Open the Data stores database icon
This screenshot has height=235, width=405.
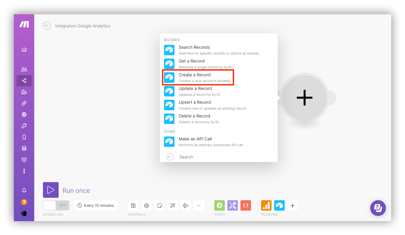click(24, 148)
